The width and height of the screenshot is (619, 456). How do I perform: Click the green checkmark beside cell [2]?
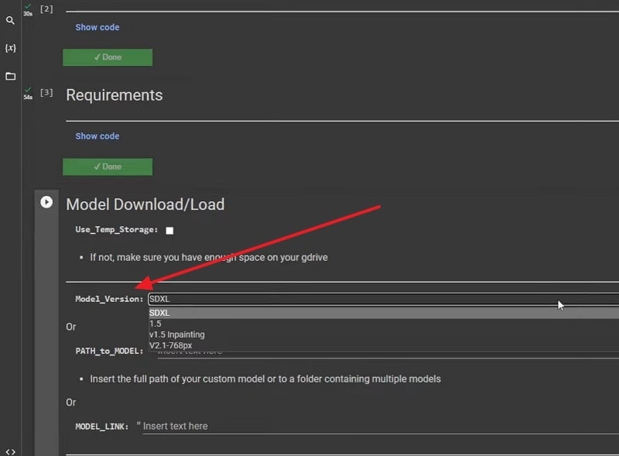(28, 6)
